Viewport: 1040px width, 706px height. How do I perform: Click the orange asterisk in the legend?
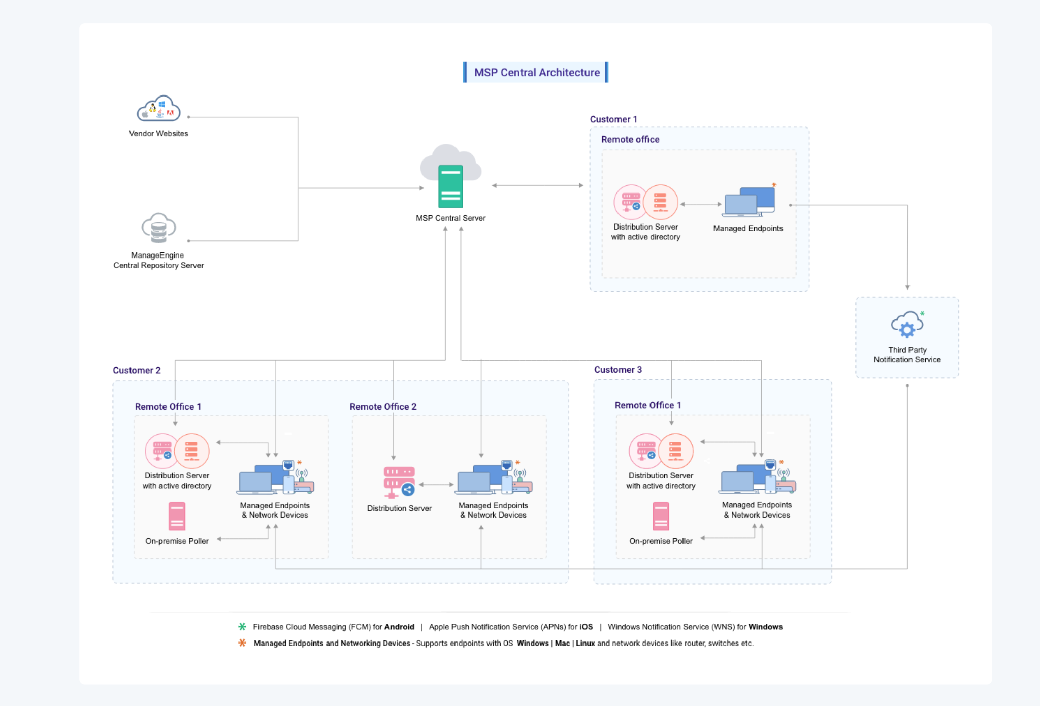coord(242,643)
